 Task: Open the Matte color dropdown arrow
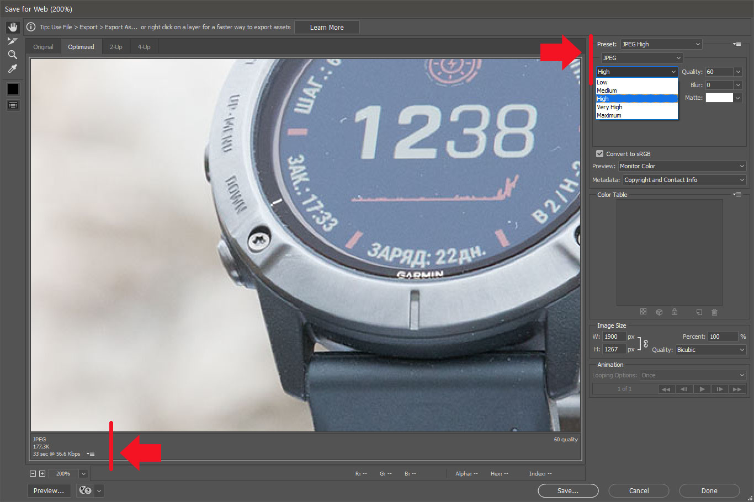coord(738,98)
